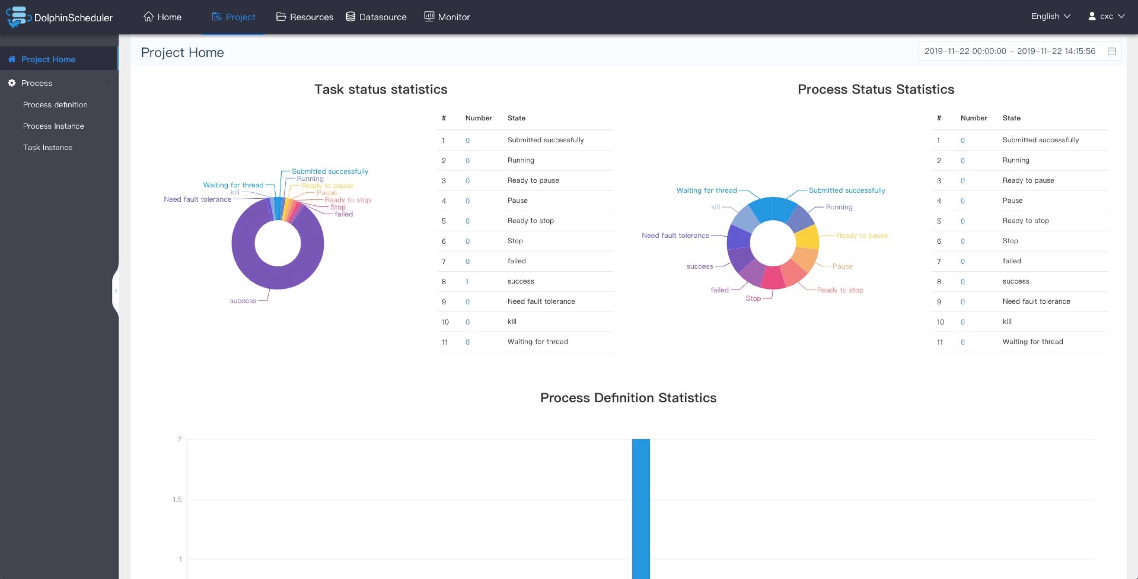The height and width of the screenshot is (579, 1138).
Task: Collapse the sidebar with edge handle
Action: (x=116, y=290)
